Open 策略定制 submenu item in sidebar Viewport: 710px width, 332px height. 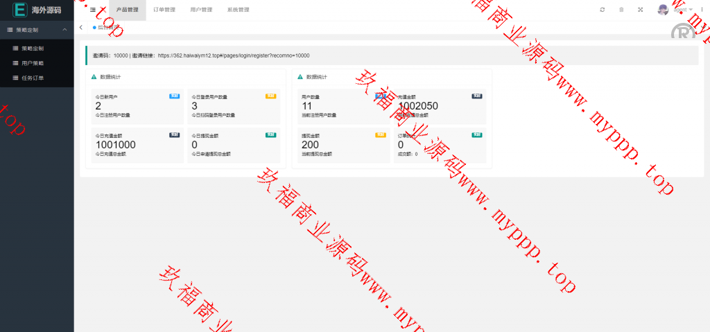coord(32,49)
